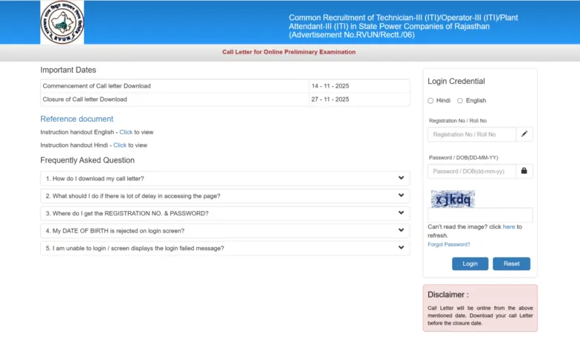Viewport: 580px width, 349px height.
Task: Select the Hindi language radio button
Action: tap(431, 101)
